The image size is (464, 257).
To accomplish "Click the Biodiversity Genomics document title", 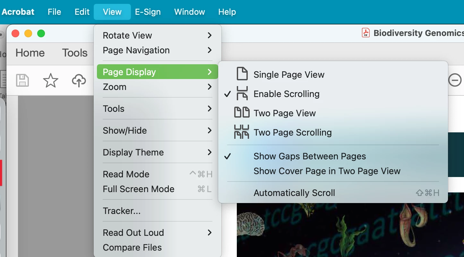I will (x=418, y=33).
